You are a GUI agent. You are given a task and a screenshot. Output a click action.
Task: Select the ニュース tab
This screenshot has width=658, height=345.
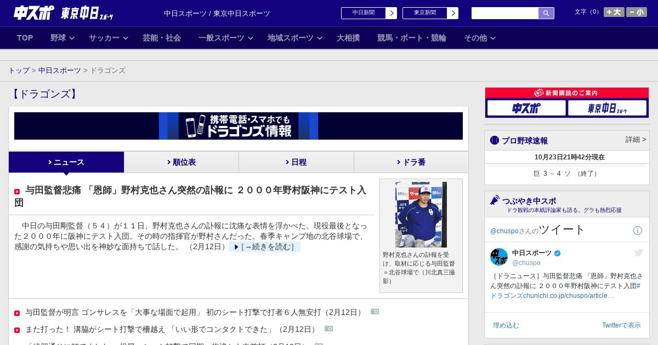pyautogui.click(x=66, y=162)
